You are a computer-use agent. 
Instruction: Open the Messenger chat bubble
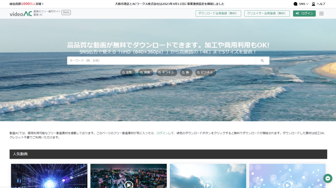328,178
